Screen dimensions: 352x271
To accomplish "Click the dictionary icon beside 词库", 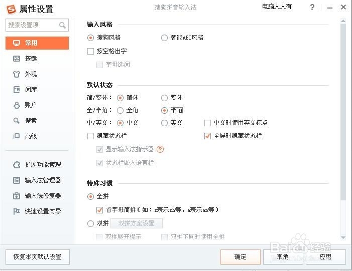I will coord(16,90).
